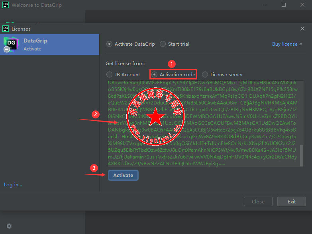Screen dimensions: 312x234
Task: Click the Exit button
Action: 292,202
